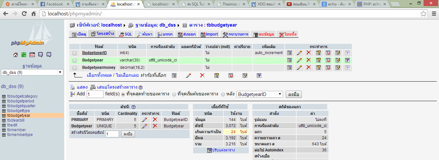Click the with-selected pencil edit icon
This screenshot has height=160, width=439.
pyautogui.click(x=188, y=76)
